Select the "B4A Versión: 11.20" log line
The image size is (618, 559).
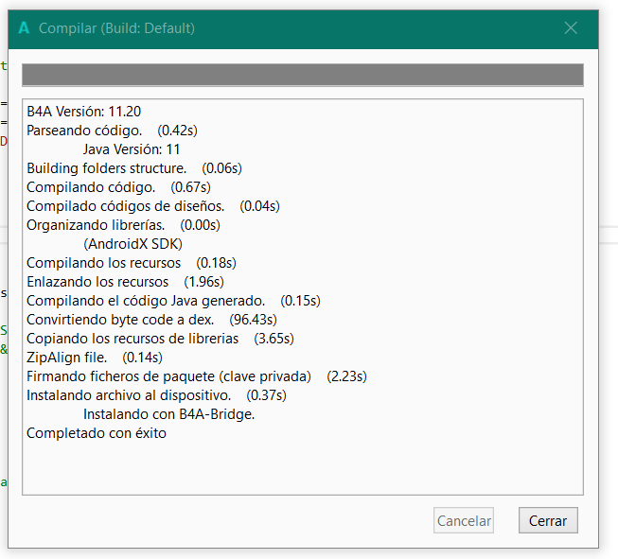point(84,112)
